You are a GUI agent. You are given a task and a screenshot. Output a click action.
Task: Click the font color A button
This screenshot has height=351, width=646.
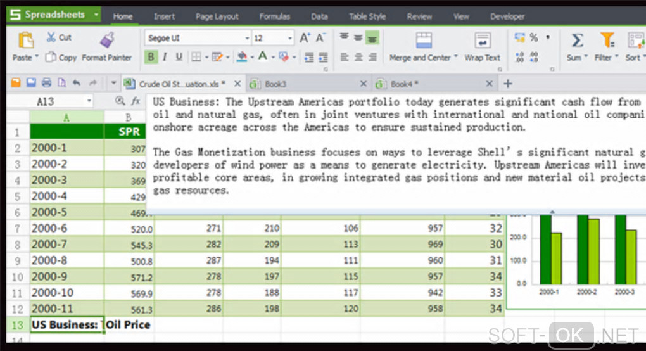pyautogui.click(x=262, y=57)
